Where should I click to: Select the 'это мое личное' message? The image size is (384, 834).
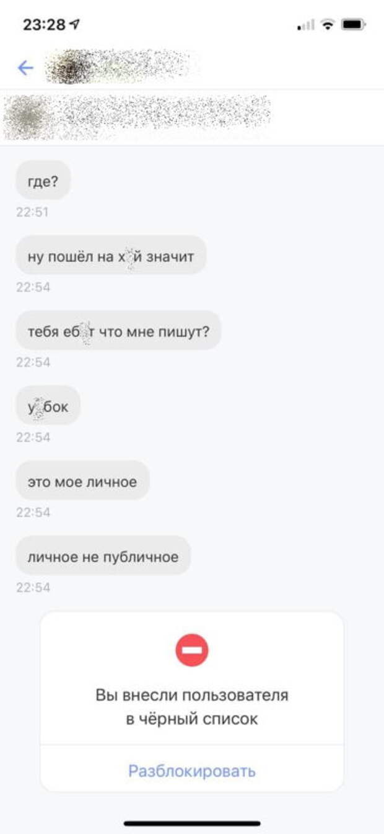click(x=82, y=480)
